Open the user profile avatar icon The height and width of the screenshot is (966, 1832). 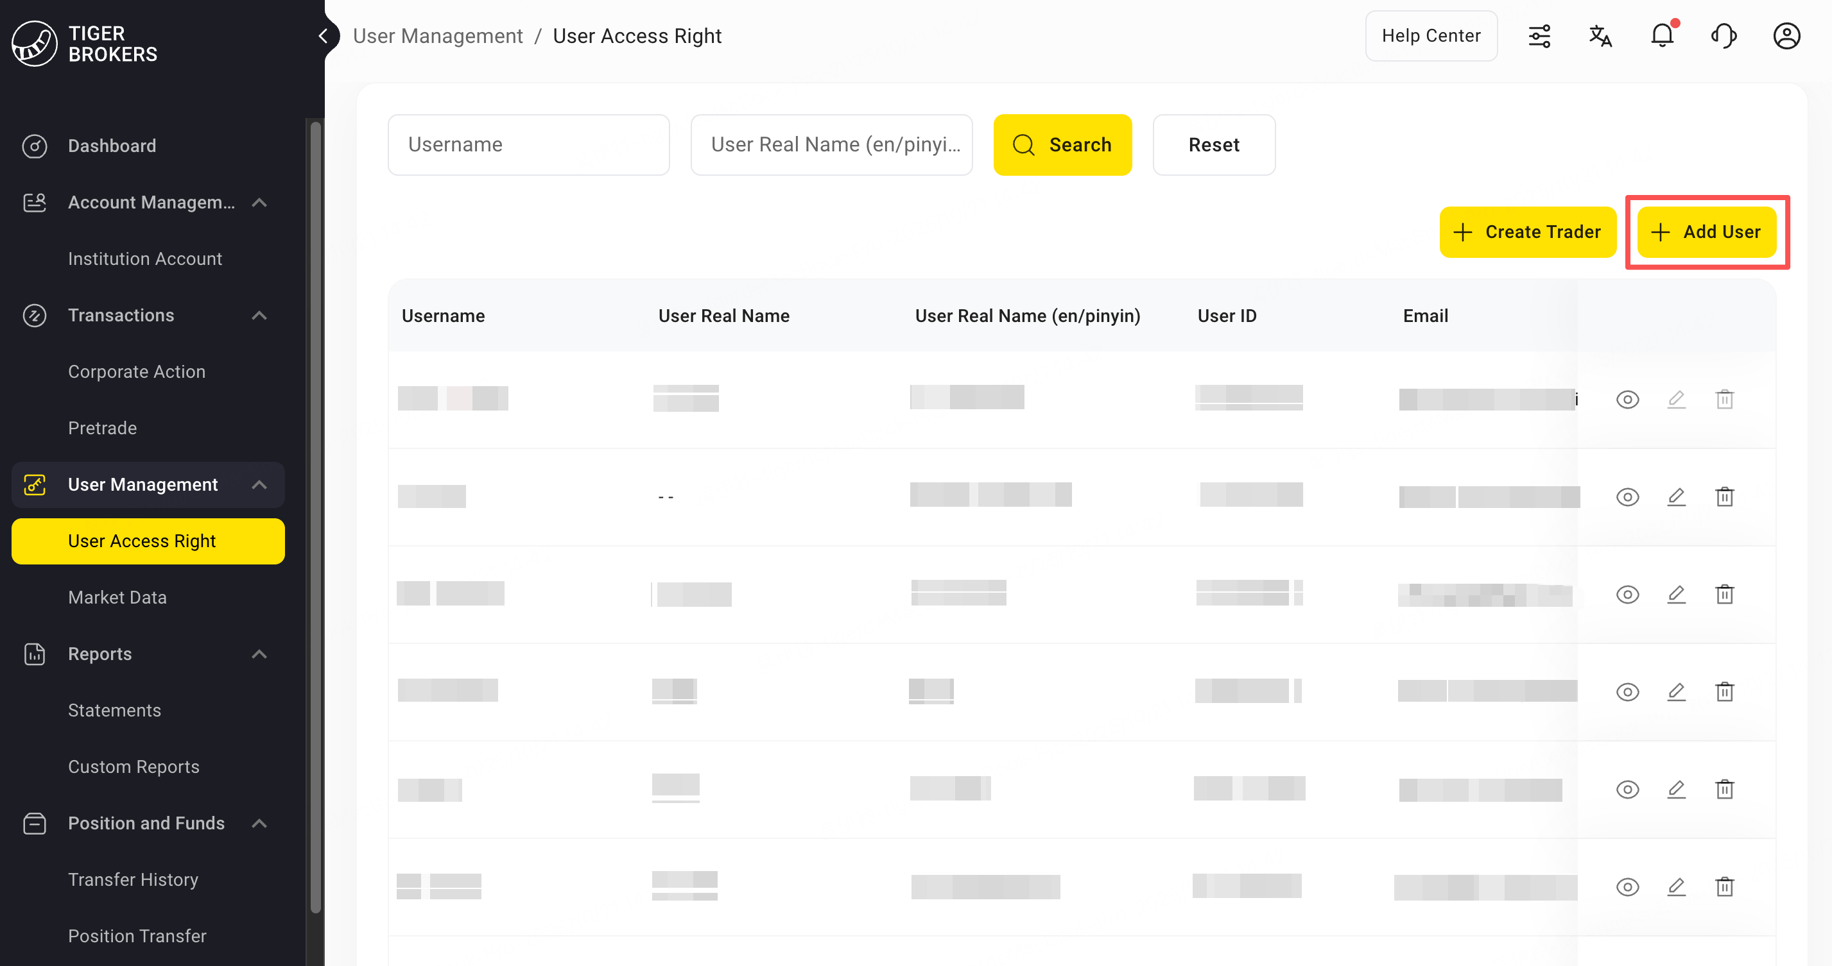point(1786,35)
